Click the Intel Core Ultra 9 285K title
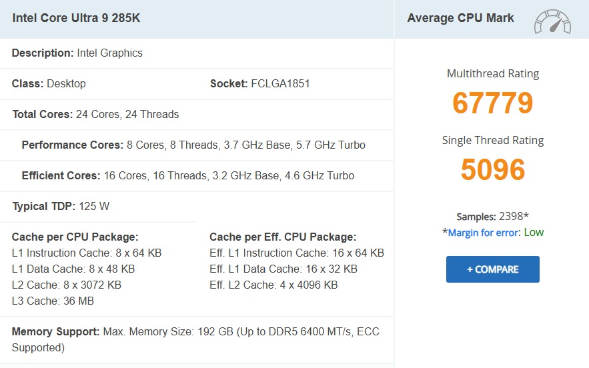 click(76, 19)
